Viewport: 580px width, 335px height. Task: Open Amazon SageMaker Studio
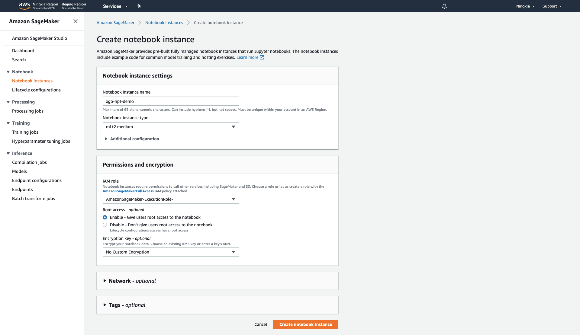click(40, 38)
